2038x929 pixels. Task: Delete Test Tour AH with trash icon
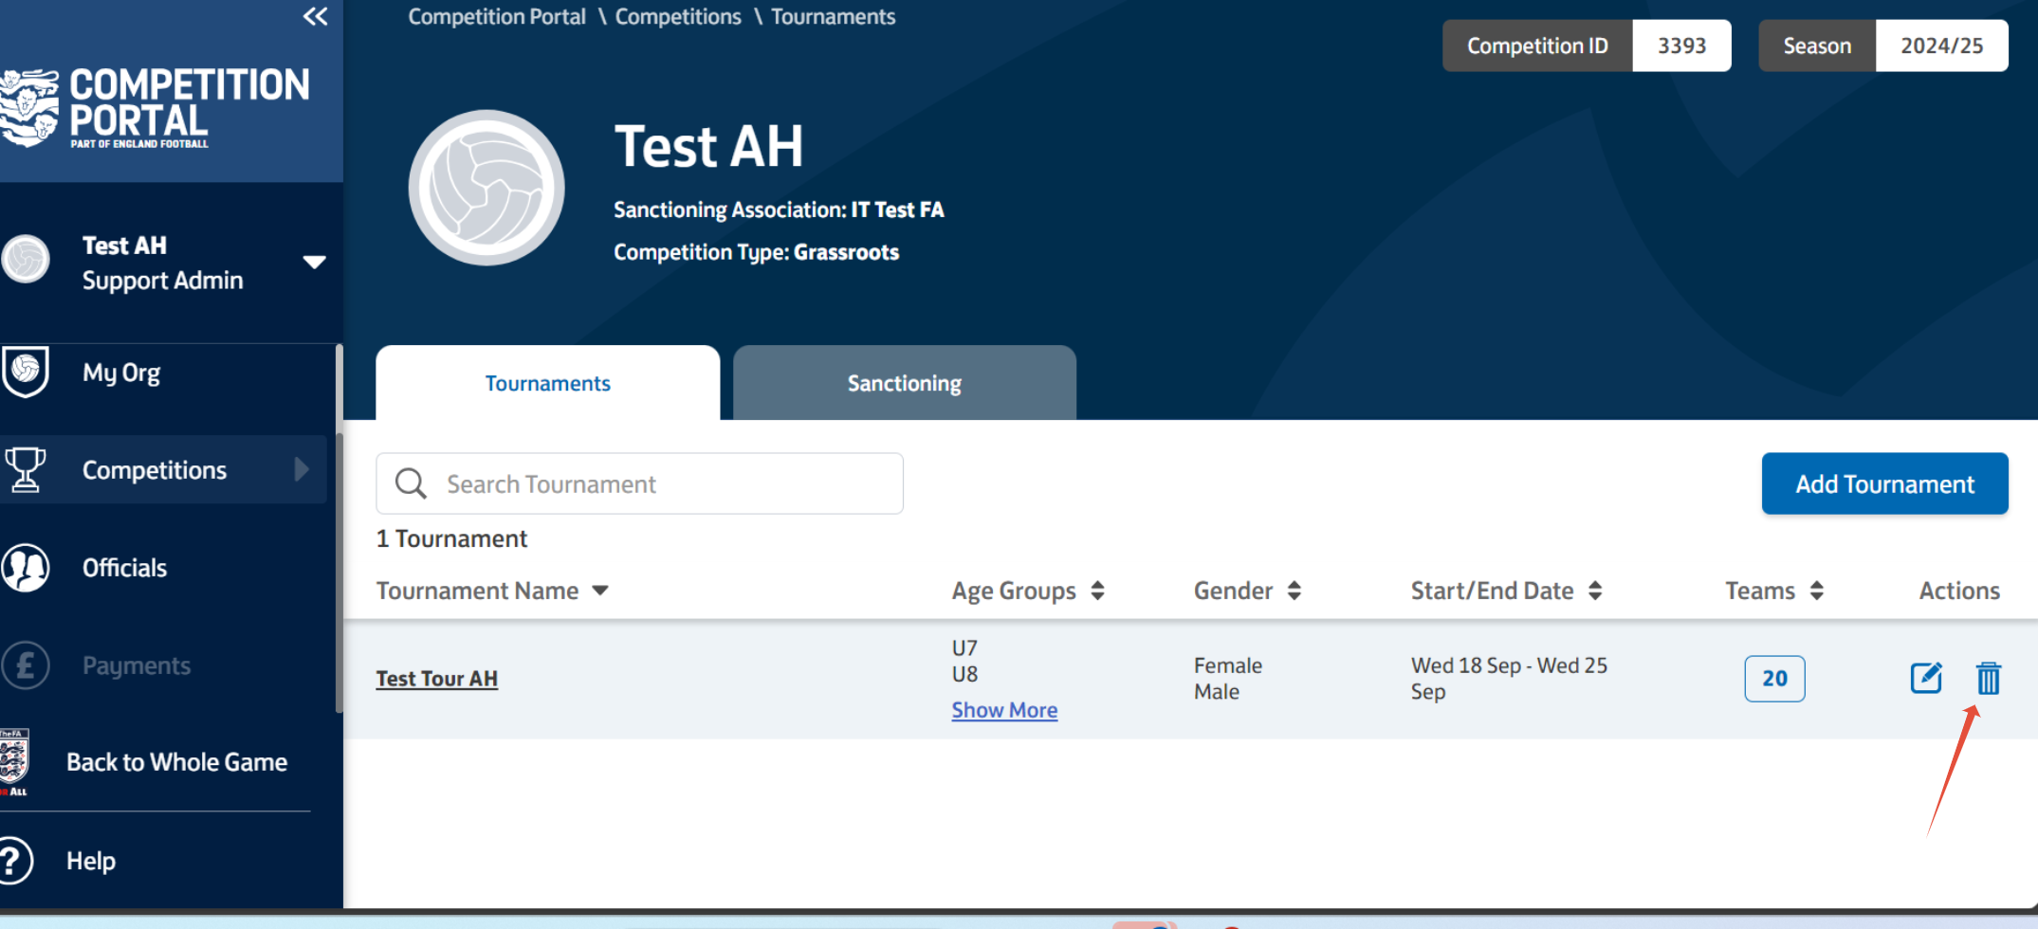1989,679
